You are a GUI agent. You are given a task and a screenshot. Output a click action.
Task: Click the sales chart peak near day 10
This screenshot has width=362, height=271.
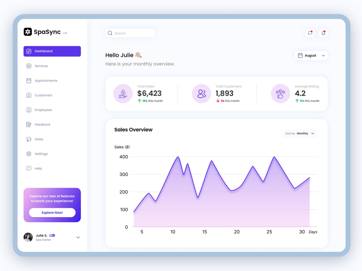[178, 157]
